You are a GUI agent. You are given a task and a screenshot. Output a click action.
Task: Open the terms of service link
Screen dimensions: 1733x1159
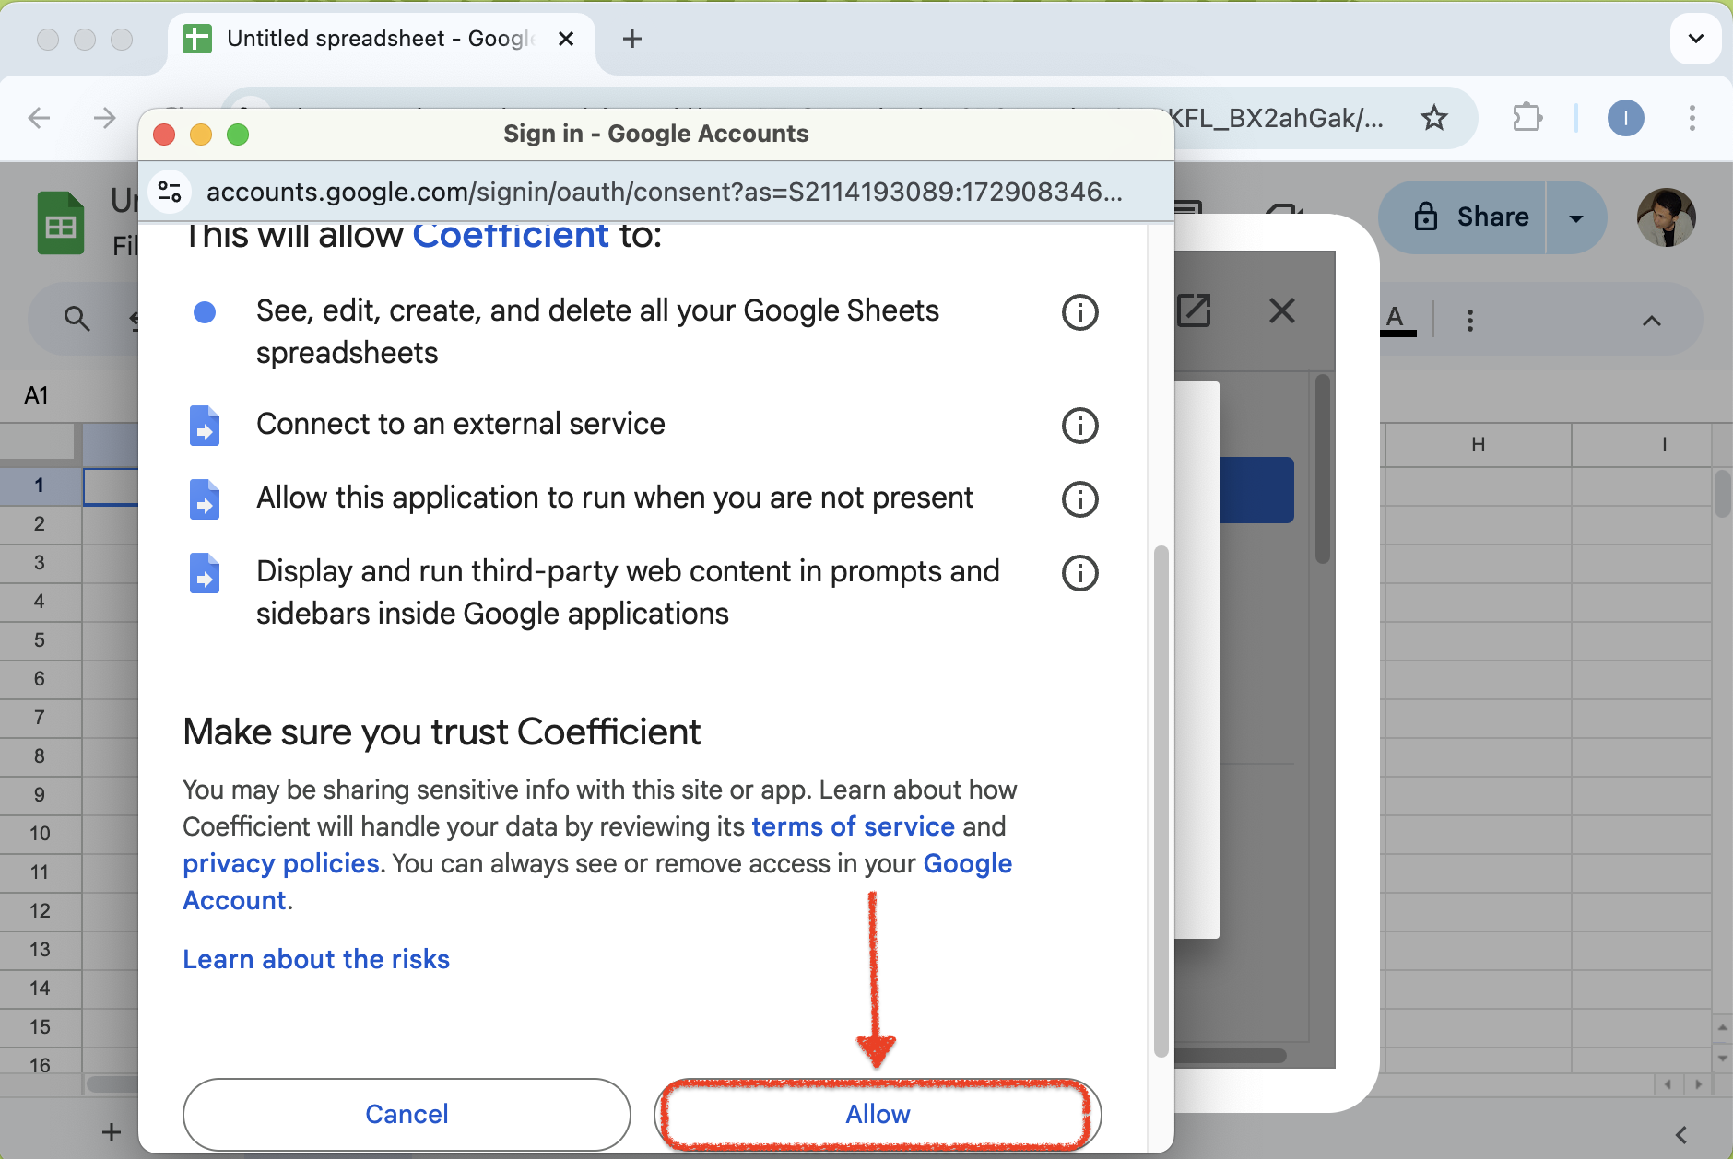tap(854, 826)
